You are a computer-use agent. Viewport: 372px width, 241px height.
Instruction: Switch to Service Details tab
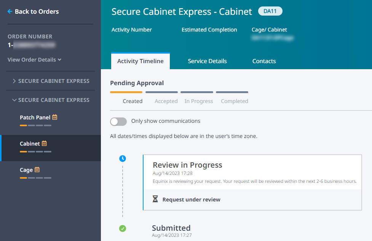click(x=208, y=61)
